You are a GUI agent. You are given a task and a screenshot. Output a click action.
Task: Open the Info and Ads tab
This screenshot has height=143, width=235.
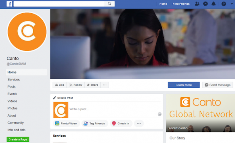coord(16,130)
